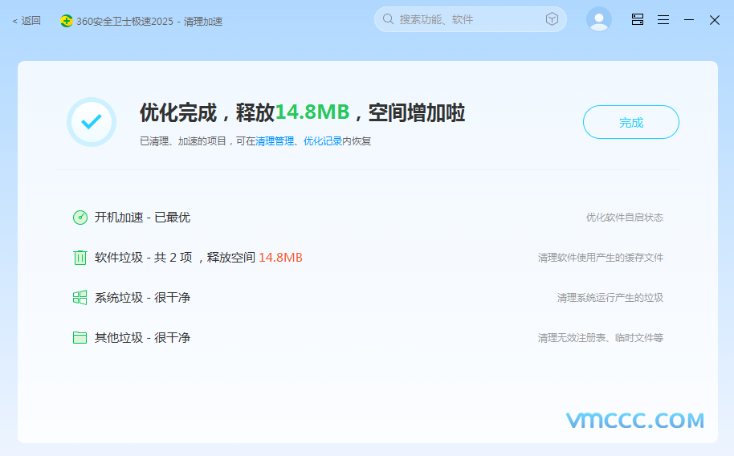
Task: Click the software junk trash bin icon
Action: 80,258
